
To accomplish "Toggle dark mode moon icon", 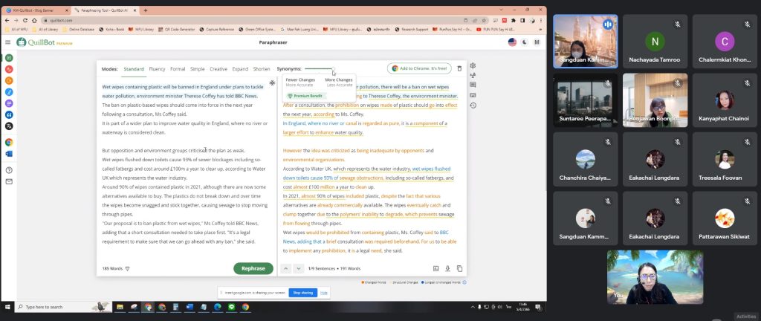I will [x=525, y=42].
